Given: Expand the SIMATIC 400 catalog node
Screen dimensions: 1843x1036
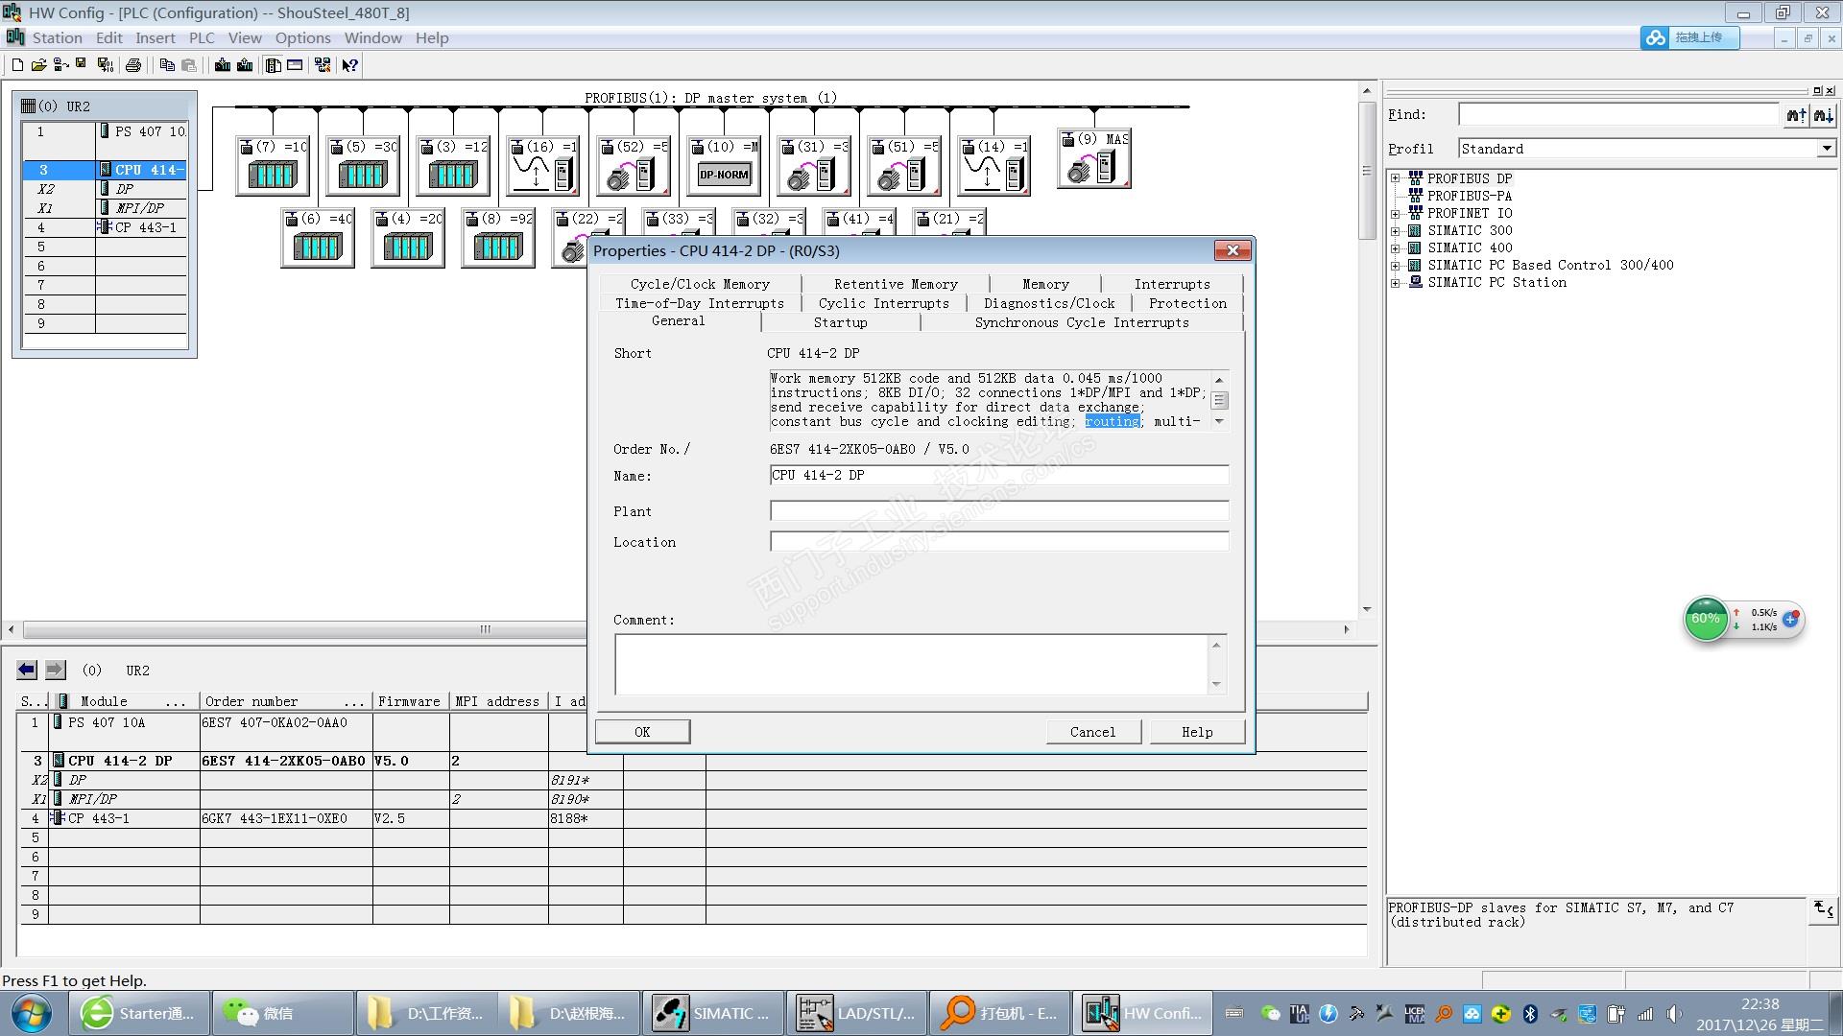Looking at the screenshot, I should (1396, 247).
